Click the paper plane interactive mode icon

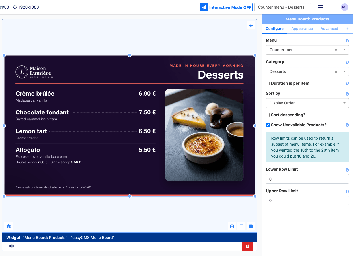pos(204,7)
